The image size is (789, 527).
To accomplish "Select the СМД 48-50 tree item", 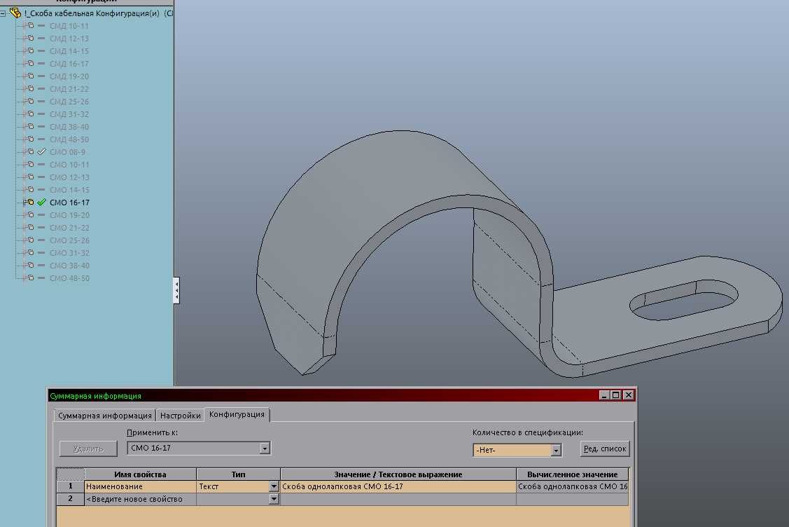I will 69,139.
